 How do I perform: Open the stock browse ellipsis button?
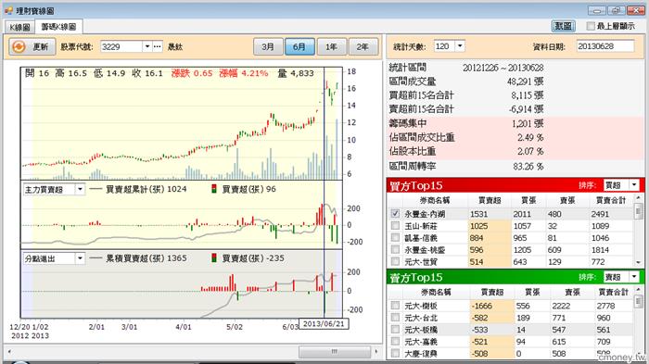click(x=158, y=46)
